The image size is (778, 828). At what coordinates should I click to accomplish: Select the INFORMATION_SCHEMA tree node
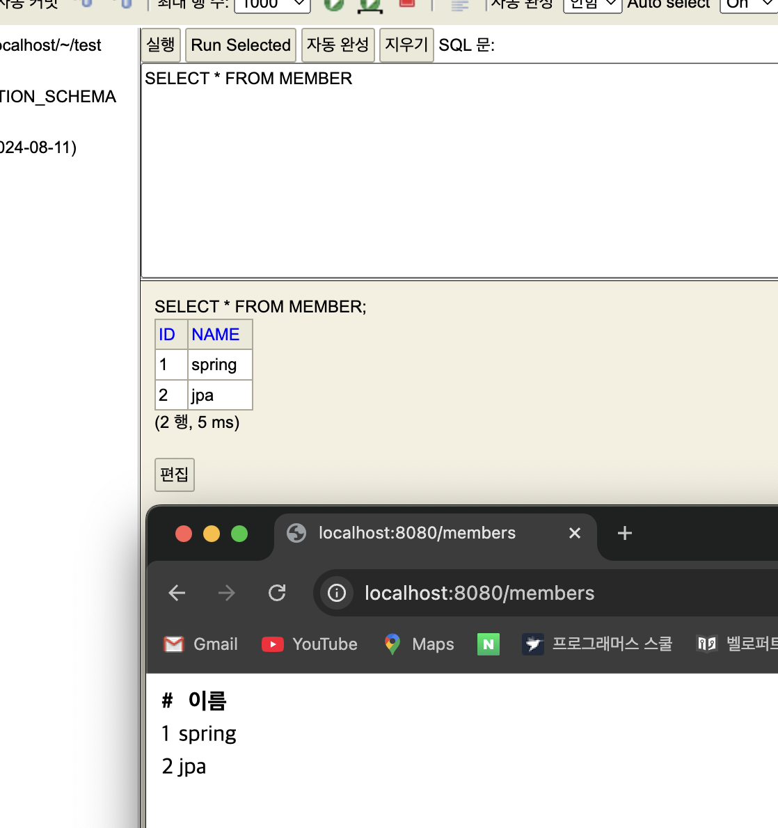58,97
